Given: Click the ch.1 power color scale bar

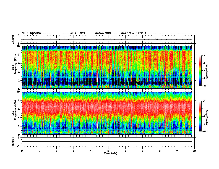Looking at the screenshot, I should point(200,71).
